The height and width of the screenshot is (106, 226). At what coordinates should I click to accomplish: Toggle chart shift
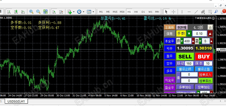point(61,12)
